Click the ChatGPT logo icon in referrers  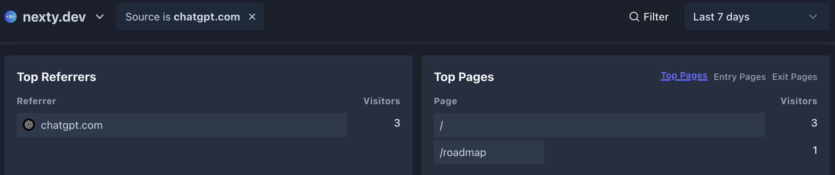pyautogui.click(x=29, y=125)
